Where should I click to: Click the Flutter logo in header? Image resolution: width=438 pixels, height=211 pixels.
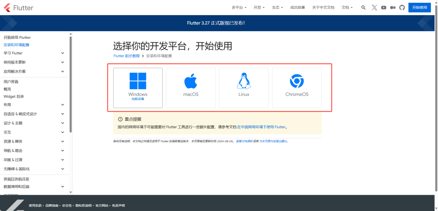pyautogui.click(x=19, y=8)
